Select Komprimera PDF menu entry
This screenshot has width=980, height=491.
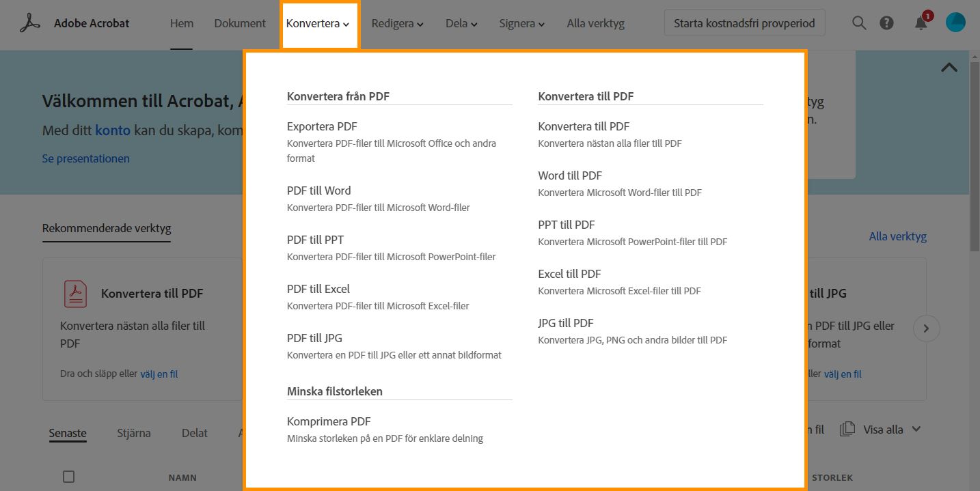329,421
